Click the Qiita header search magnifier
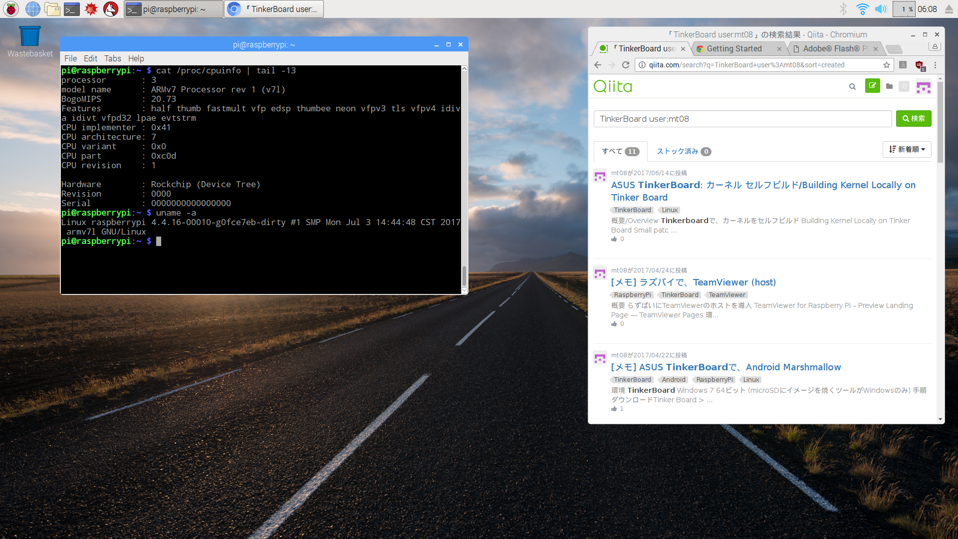958x539 pixels. coord(852,87)
